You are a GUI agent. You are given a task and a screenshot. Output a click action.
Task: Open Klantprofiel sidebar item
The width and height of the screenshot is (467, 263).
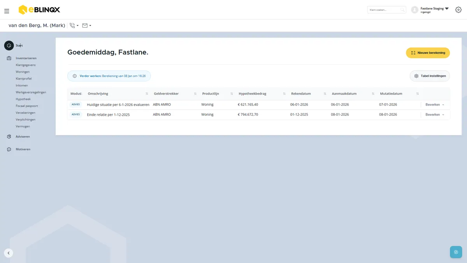pos(24,79)
